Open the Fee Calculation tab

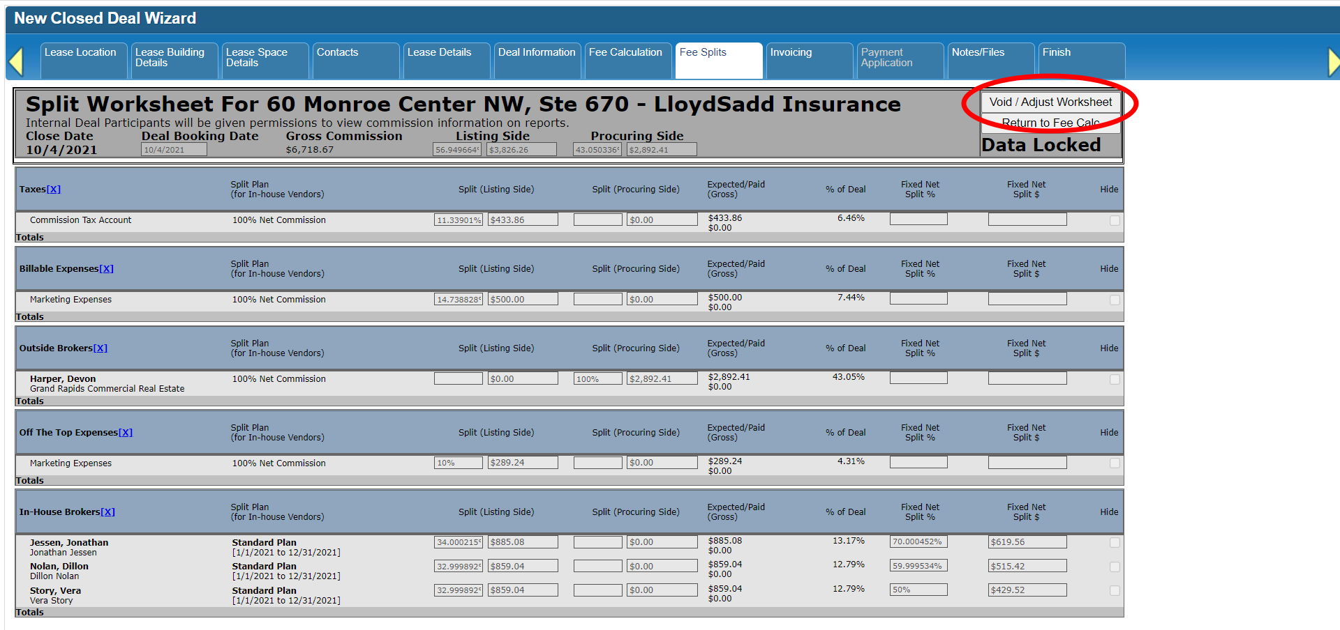point(625,53)
